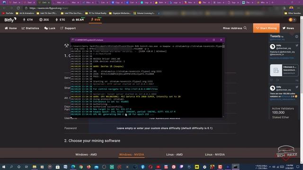The width and height of the screenshot is (303, 170).
Task: Switch to the cmd window taskbar icon
Action: (235, 167)
